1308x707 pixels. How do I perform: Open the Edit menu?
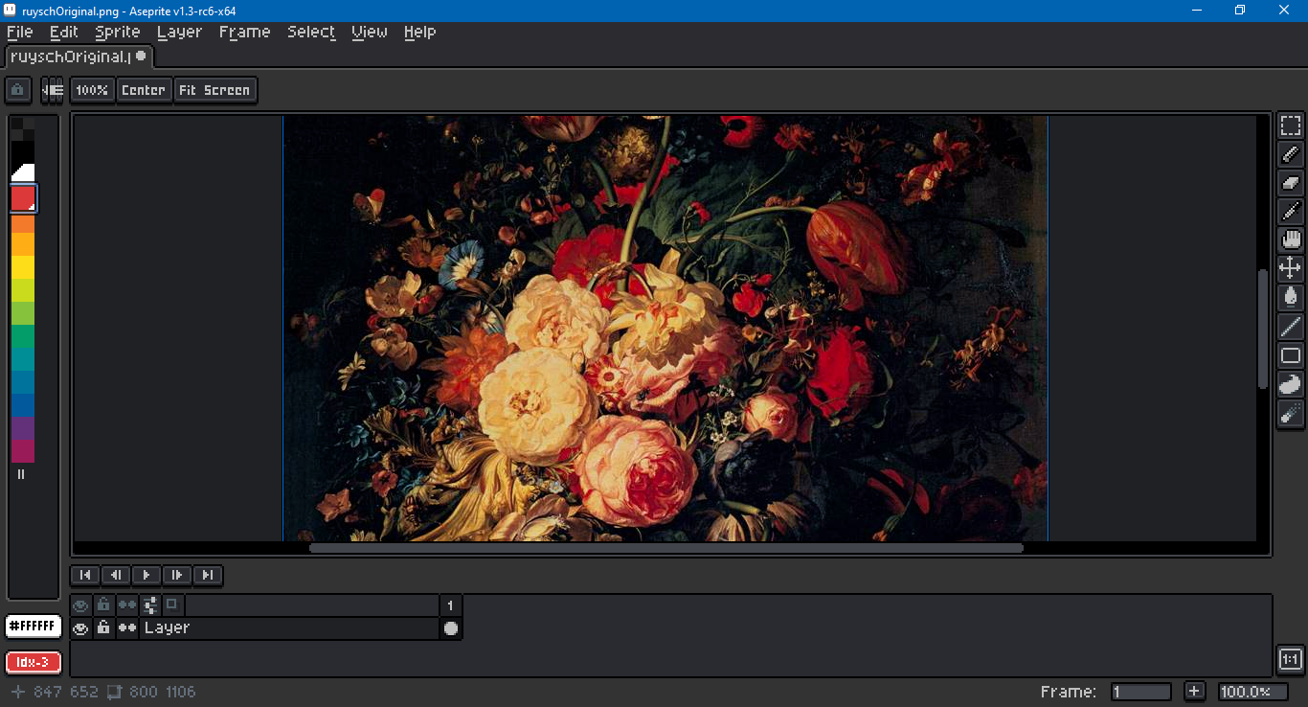click(64, 32)
